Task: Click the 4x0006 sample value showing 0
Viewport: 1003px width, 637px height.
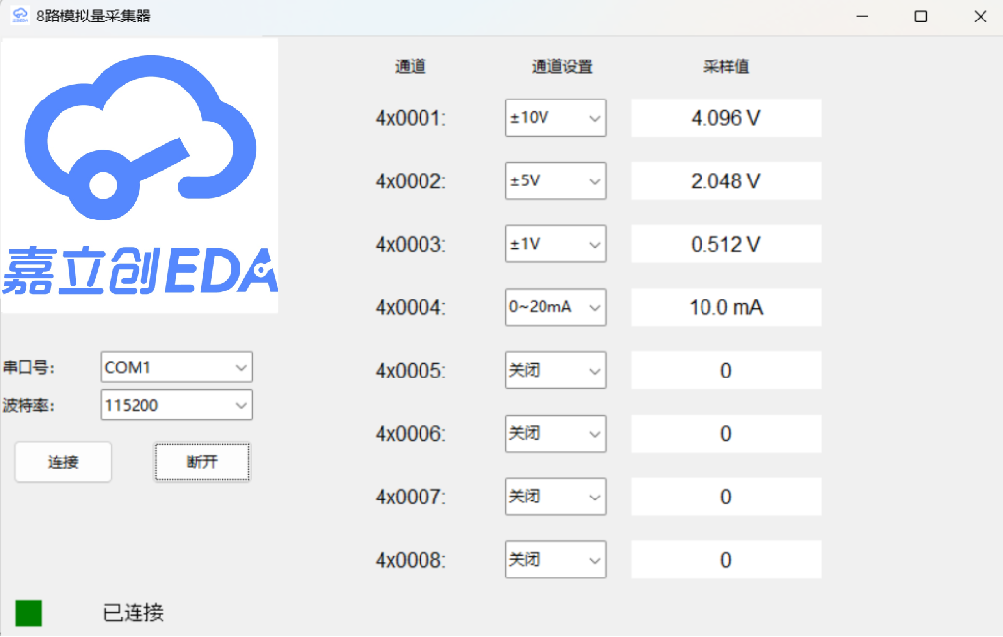Action: 726,434
